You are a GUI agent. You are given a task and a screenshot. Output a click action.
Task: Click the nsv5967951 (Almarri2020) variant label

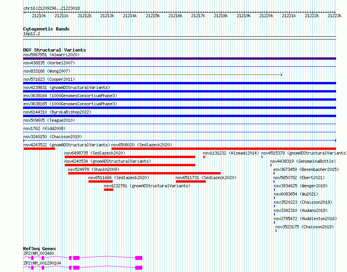[51, 55]
